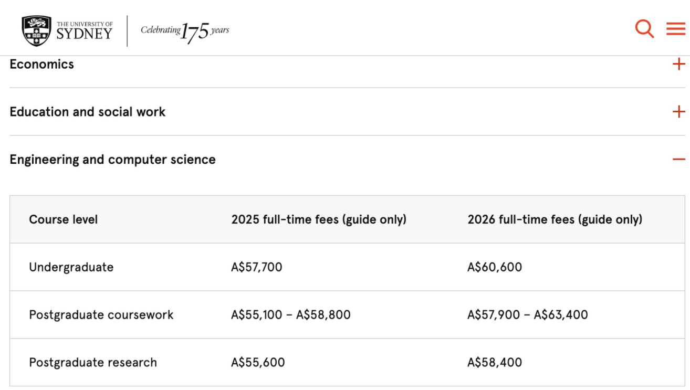Select the Postgraduate research row label

pyautogui.click(x=93, y=363)
